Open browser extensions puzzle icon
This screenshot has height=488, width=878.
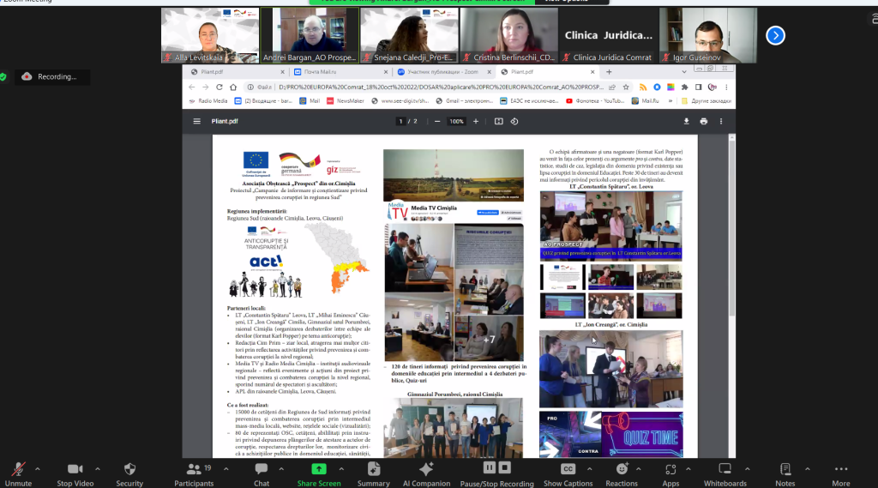(684, 87)
